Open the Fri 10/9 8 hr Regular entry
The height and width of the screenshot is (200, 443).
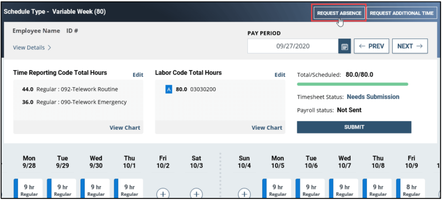411,189
